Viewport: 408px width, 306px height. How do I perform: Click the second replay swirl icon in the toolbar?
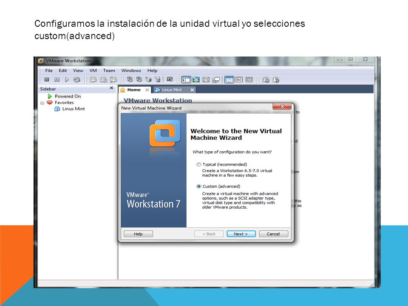pos(139,79)
